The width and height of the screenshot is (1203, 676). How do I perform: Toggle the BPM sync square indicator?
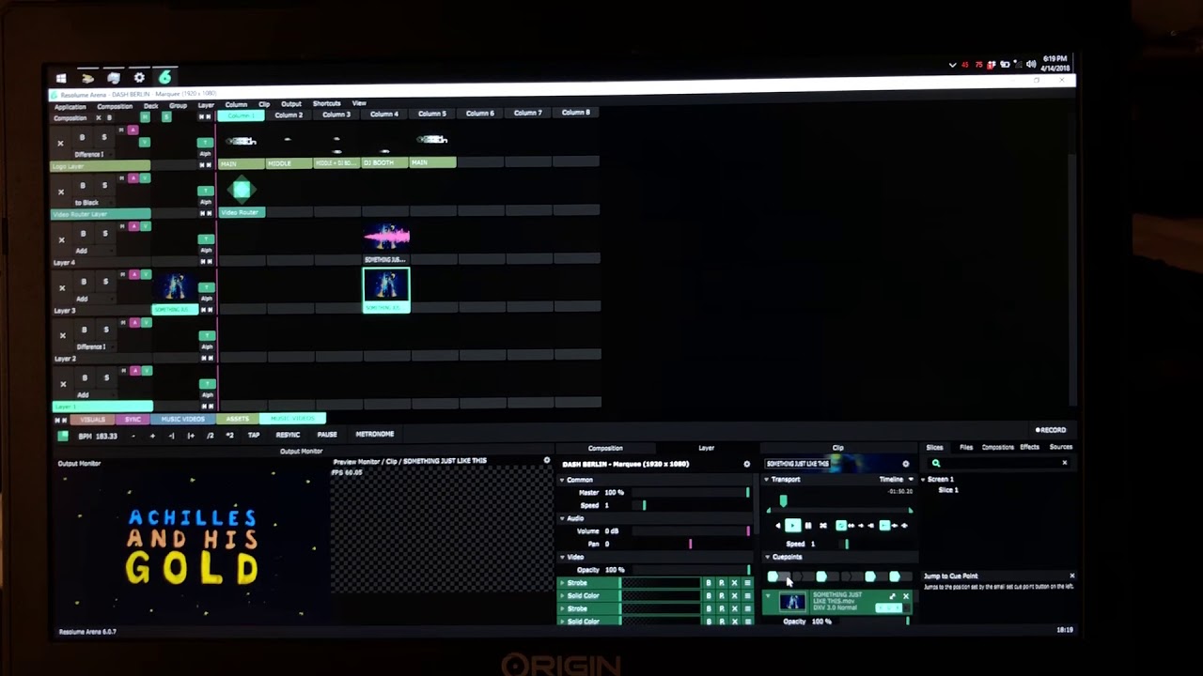63,436
